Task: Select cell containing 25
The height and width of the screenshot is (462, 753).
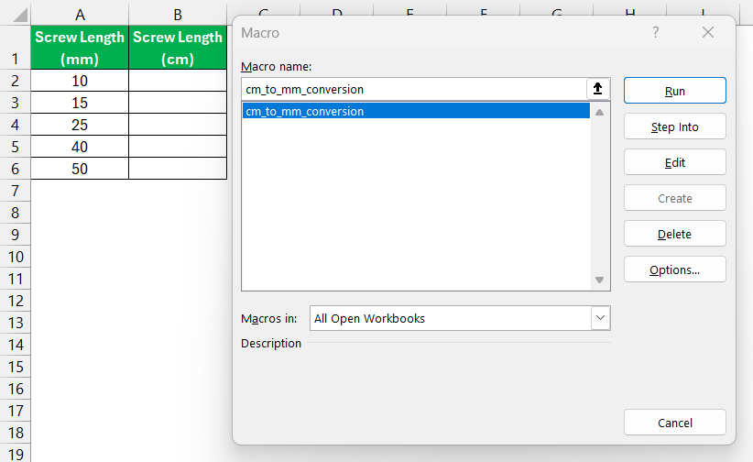Action: point(80,125)
